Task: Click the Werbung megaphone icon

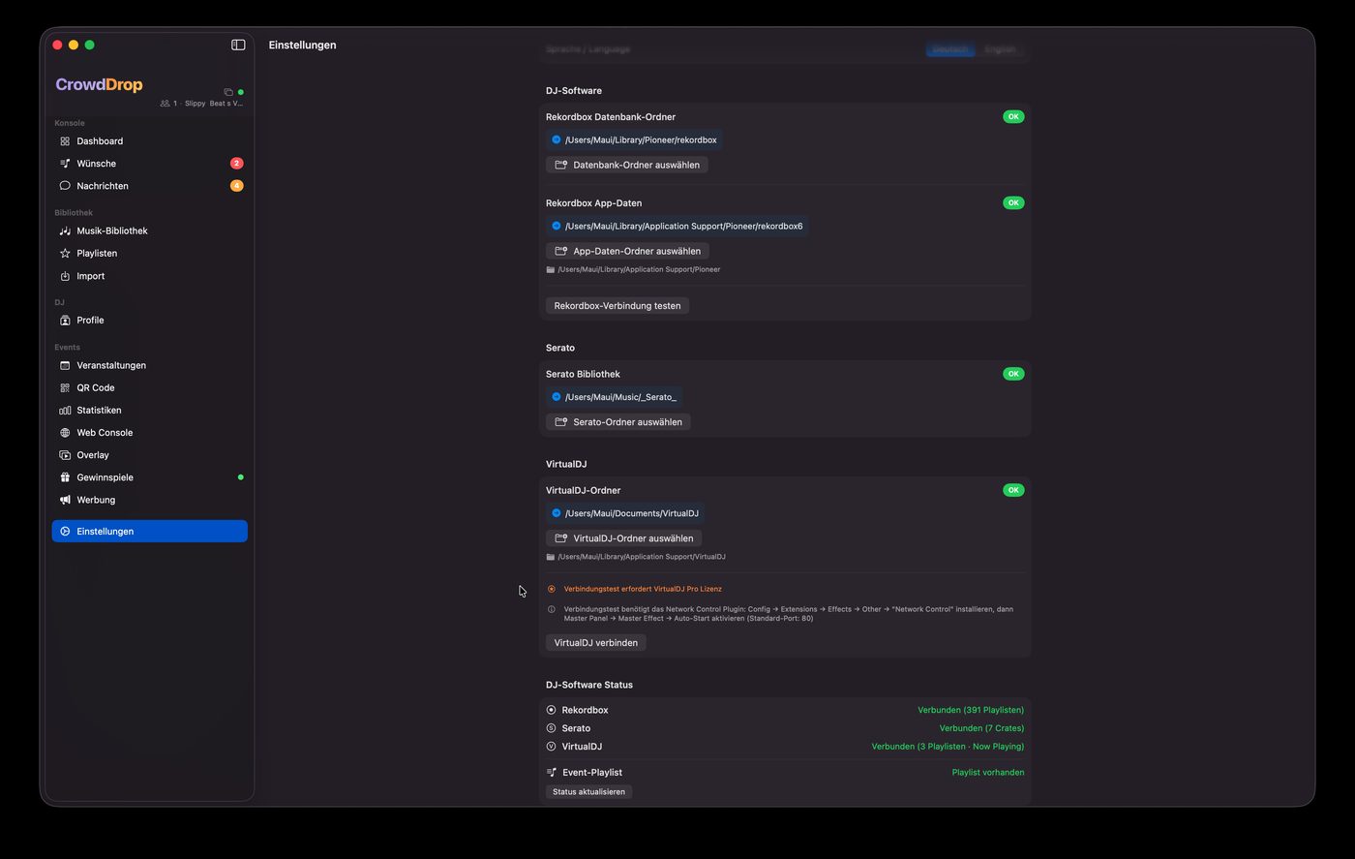Action: pos(65,501)
